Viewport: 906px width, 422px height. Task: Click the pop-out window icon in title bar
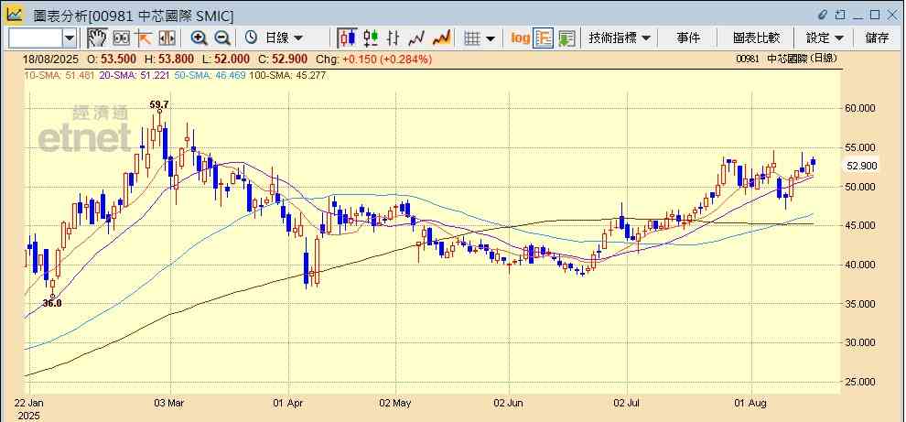(839, 15)
